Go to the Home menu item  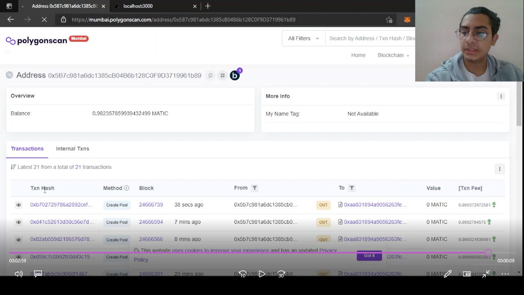click(358, 55)
